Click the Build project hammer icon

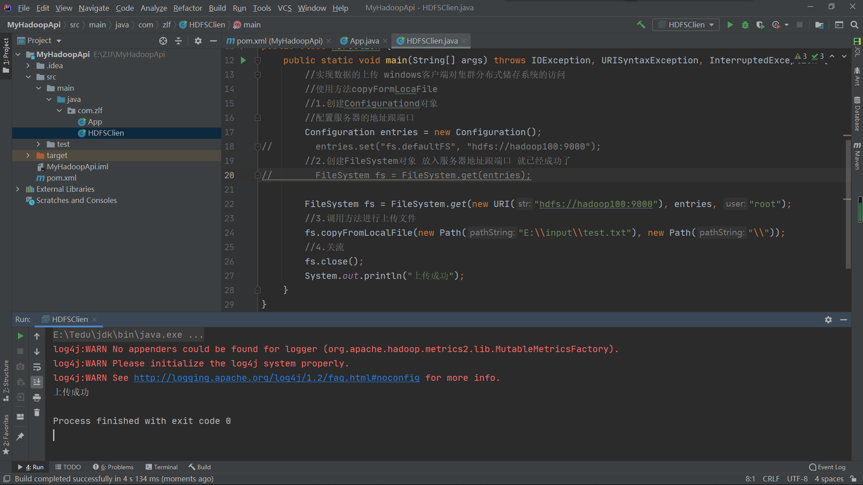[641, 25]
